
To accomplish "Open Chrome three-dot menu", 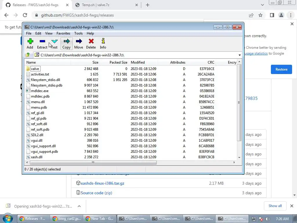I will click(291, 15).
